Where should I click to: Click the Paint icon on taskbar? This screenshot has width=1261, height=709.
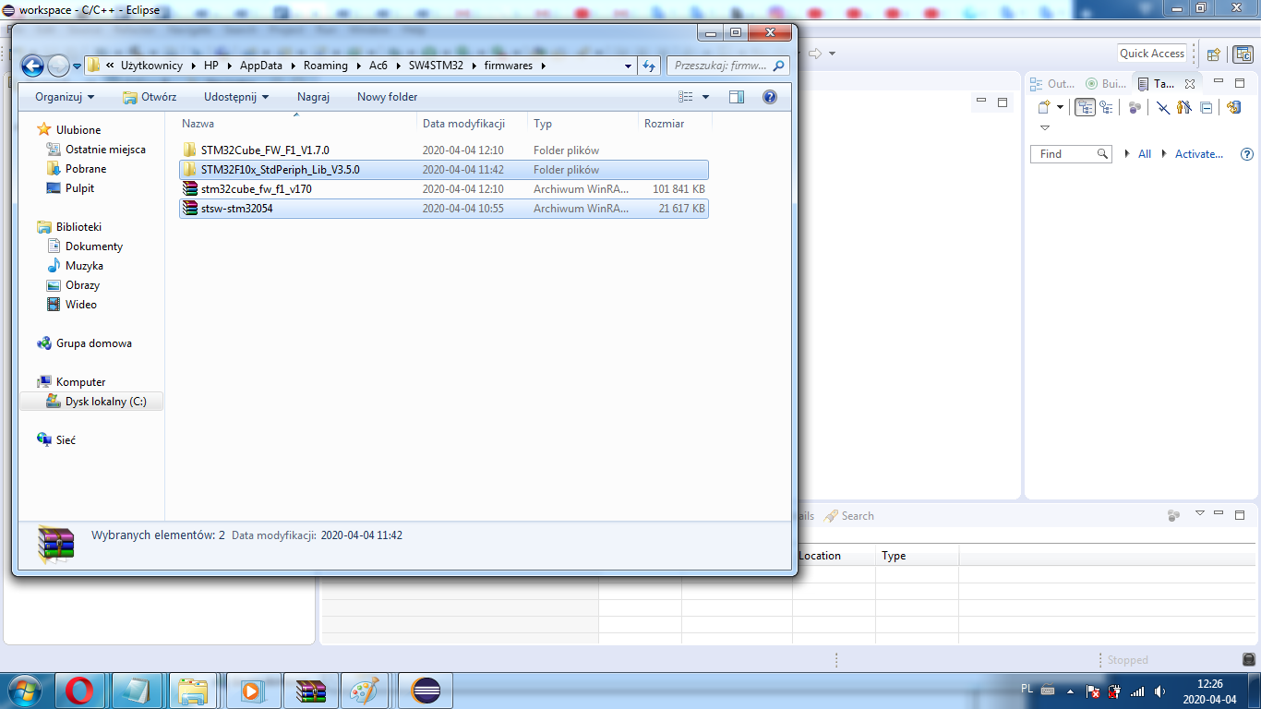click(x=365, y=690)
